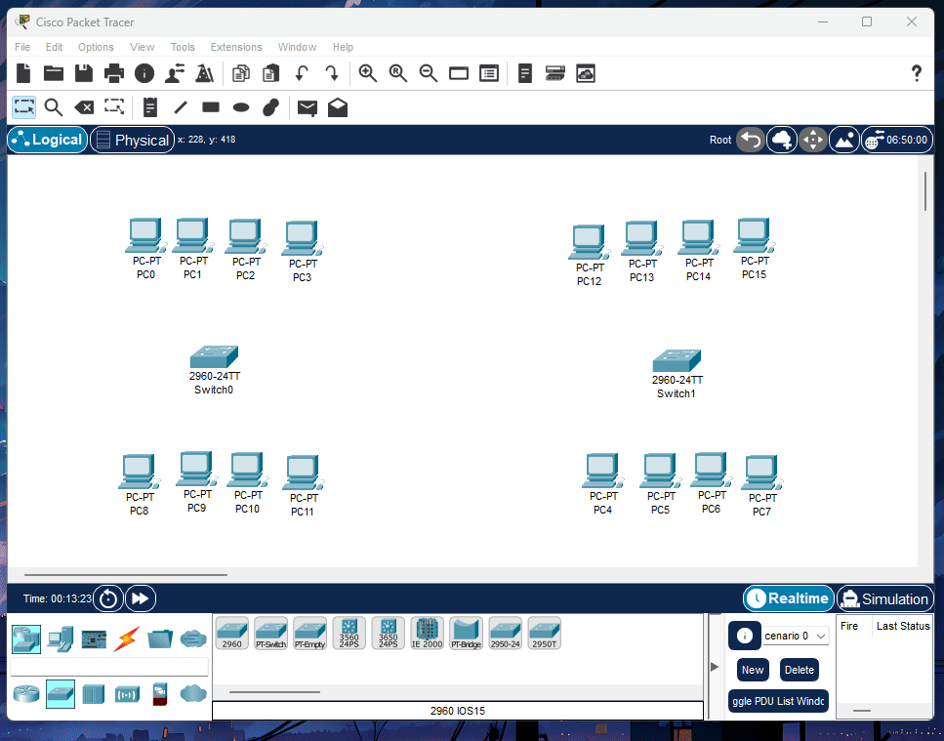Click the device list horizontal scrollbar
This screenshot has width=944, height=741.
coord(274,692)
